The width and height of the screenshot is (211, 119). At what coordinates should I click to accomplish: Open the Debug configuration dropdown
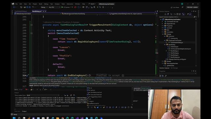click(x=44, y=7)
